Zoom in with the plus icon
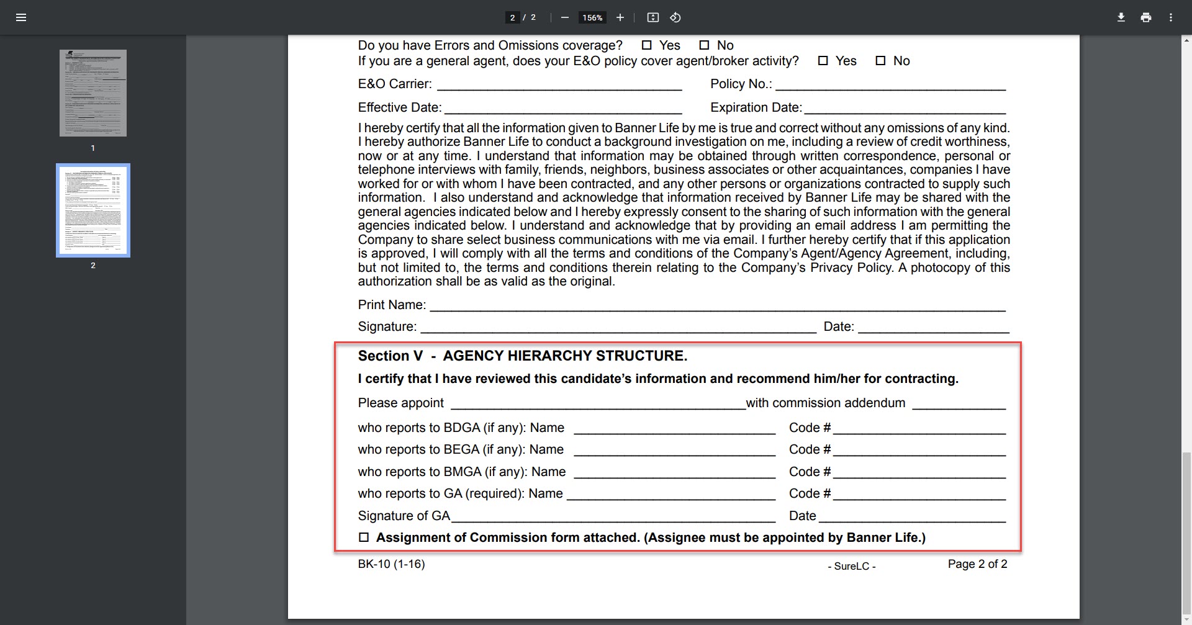Image resolution: width=1192 pixels, height=625 pixels. pyautogui.click(x=620, y=17)
